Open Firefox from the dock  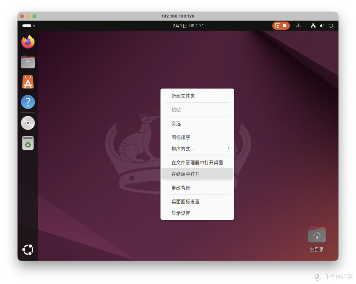click(28, 42)
